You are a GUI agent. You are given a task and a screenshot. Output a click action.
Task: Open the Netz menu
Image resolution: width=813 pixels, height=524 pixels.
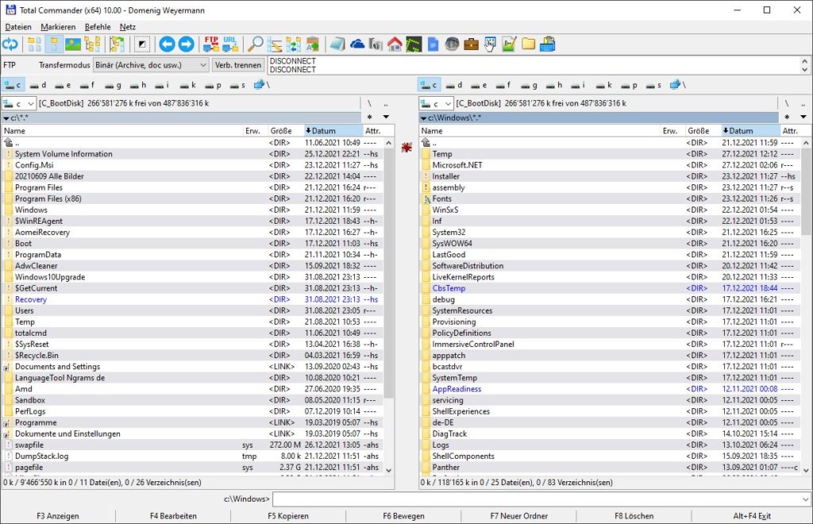tap(128, 27)
